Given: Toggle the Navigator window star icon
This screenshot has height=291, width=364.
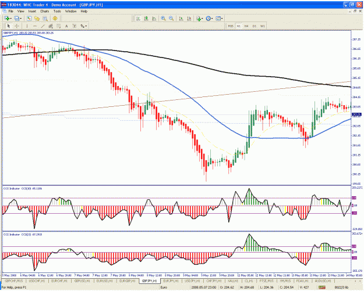Looking at the screenshot, I should point(37,18).
